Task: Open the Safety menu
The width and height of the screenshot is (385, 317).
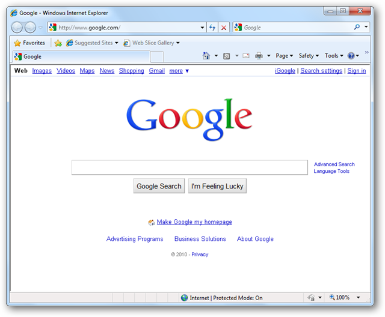Action: 309,56
